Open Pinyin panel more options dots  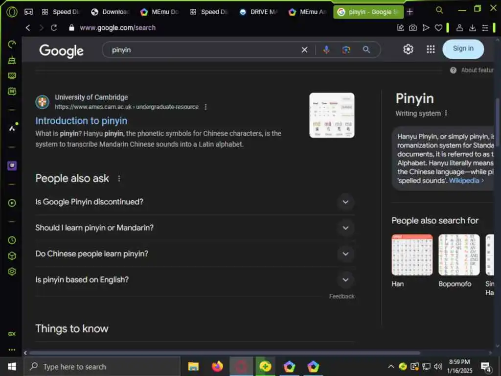click(446, 113)
